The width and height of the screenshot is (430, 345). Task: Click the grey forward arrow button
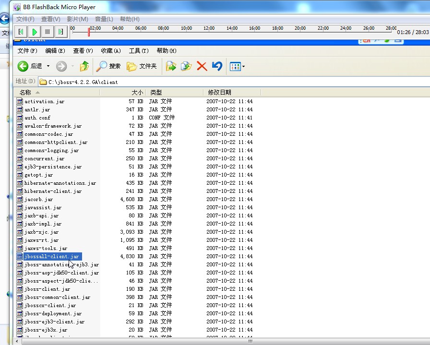[61, 66]
